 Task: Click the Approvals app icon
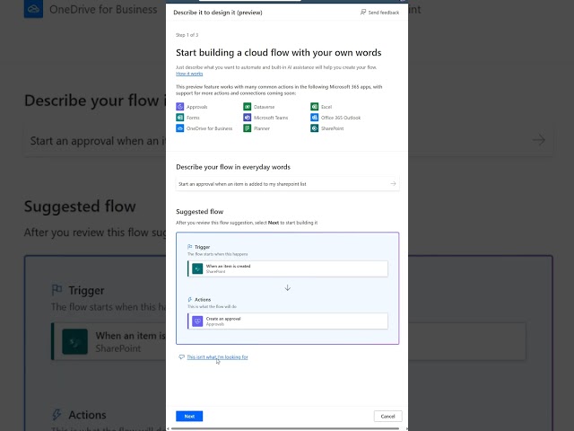pyautogui.click(x=179, y=107)
